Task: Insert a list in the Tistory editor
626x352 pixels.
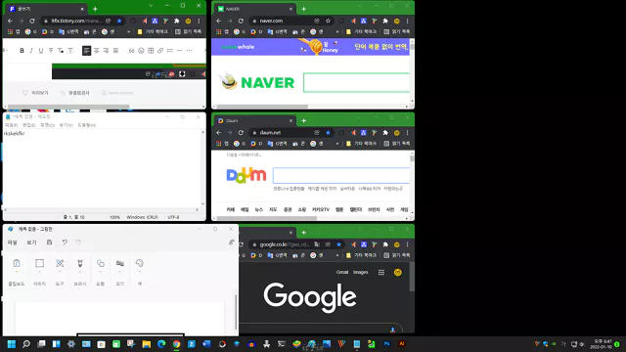Action: point(170,51)
